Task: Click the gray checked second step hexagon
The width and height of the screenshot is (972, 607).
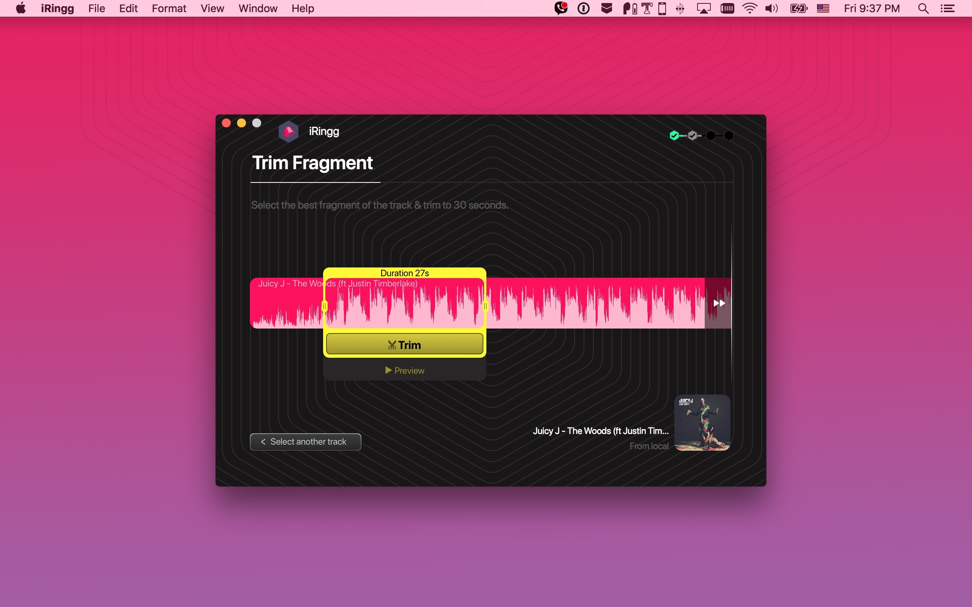Action: click(693, 136)
